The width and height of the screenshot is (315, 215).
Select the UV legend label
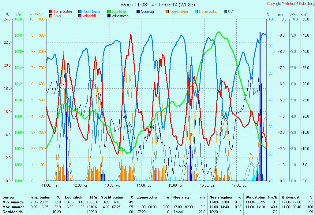(x=230, y=12)
